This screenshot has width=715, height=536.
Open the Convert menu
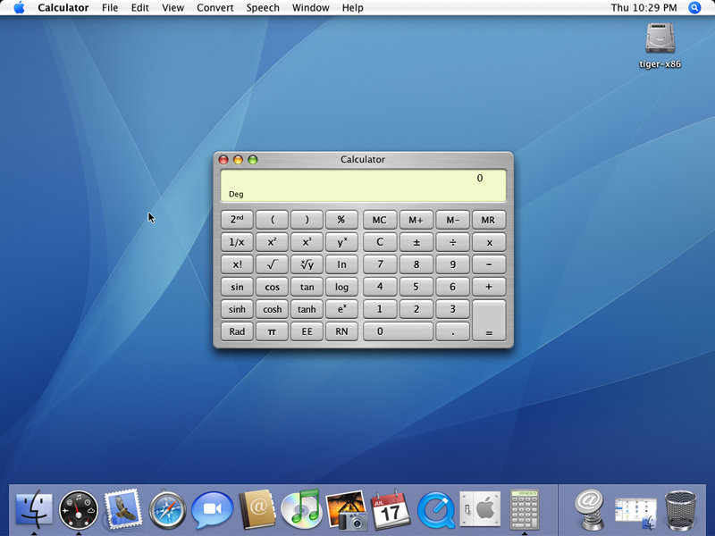215,8
